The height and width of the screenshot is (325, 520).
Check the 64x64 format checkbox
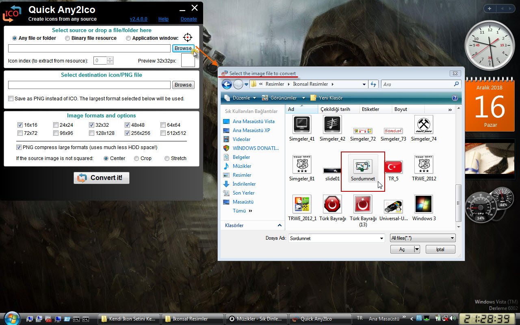point(163,125)
